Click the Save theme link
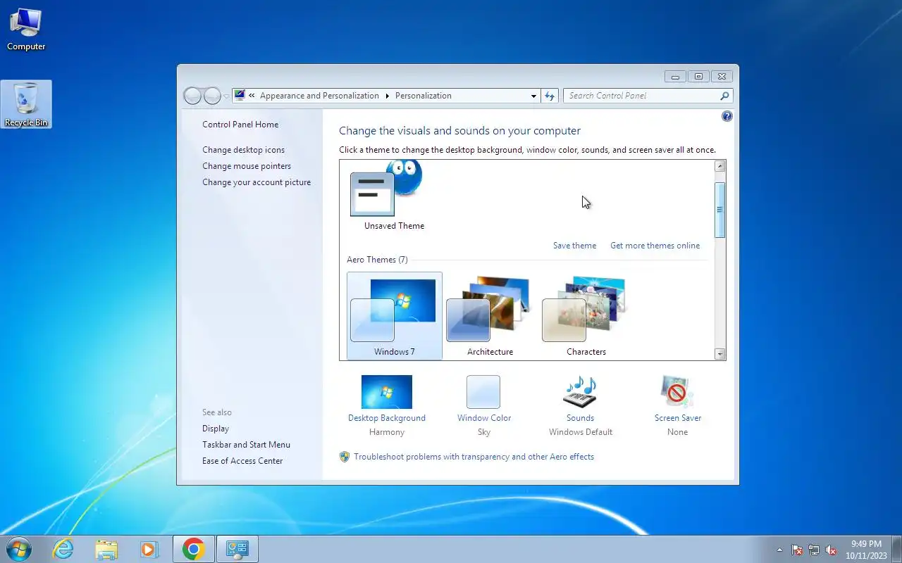 pos(574,246)
